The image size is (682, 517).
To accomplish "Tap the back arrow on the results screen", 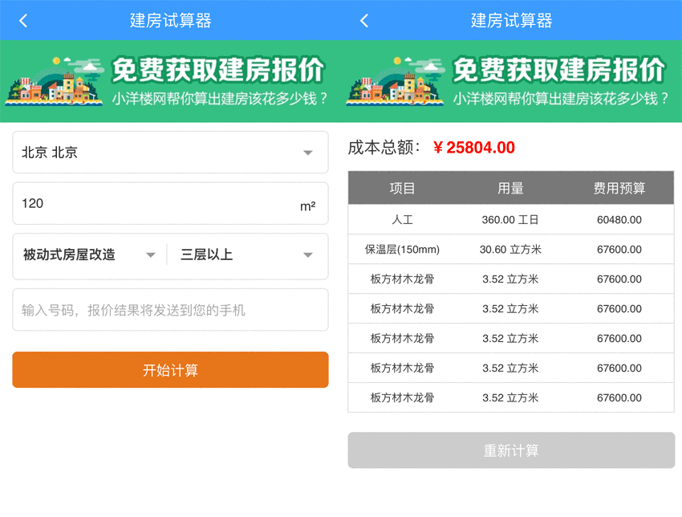I will point(364,21).
